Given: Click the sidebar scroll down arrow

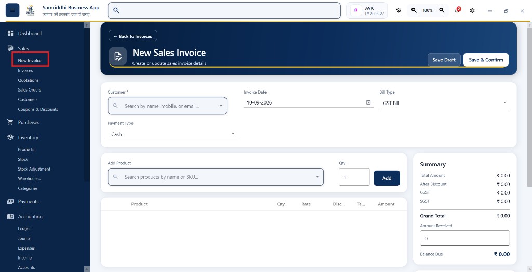Looking at the screenshot, I should [x=87, y=269].
